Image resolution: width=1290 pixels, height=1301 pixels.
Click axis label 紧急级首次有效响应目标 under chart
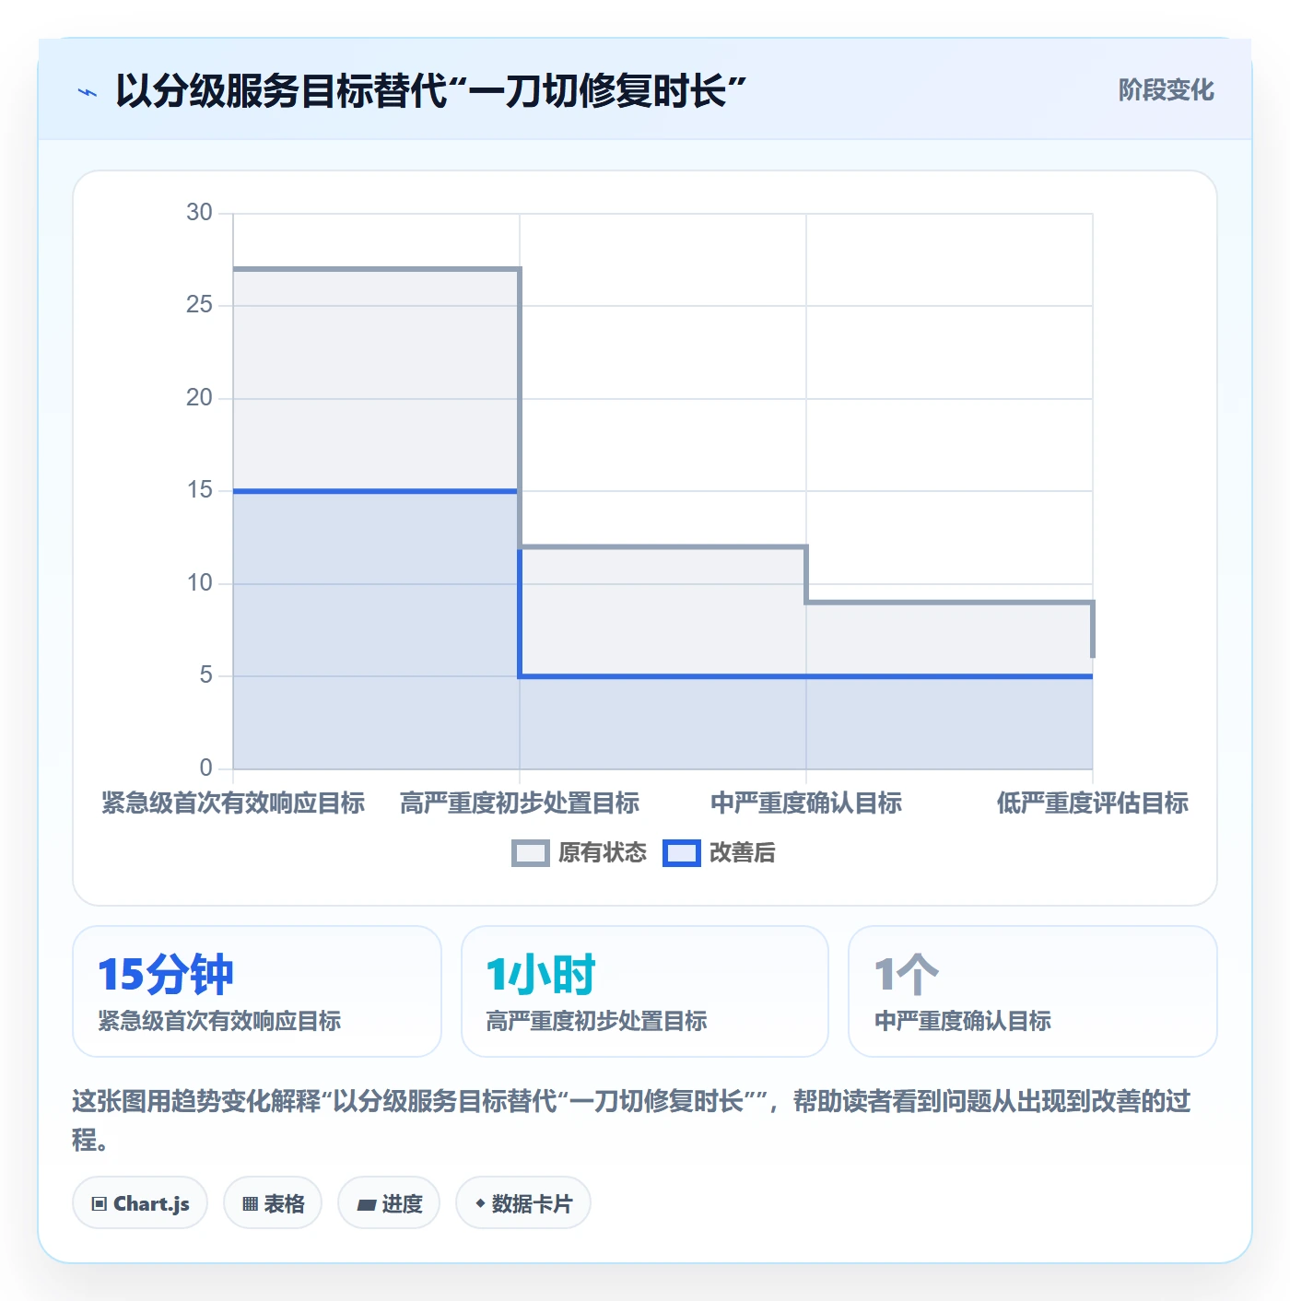click(x=233, y=803)
